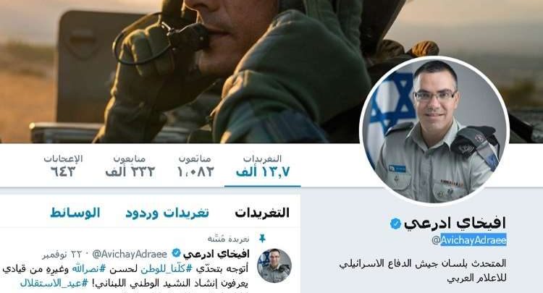543x293 pixels.
Task: Open hashtag #عيد_الاستقلال in tweet
Action: click(54, 284)
